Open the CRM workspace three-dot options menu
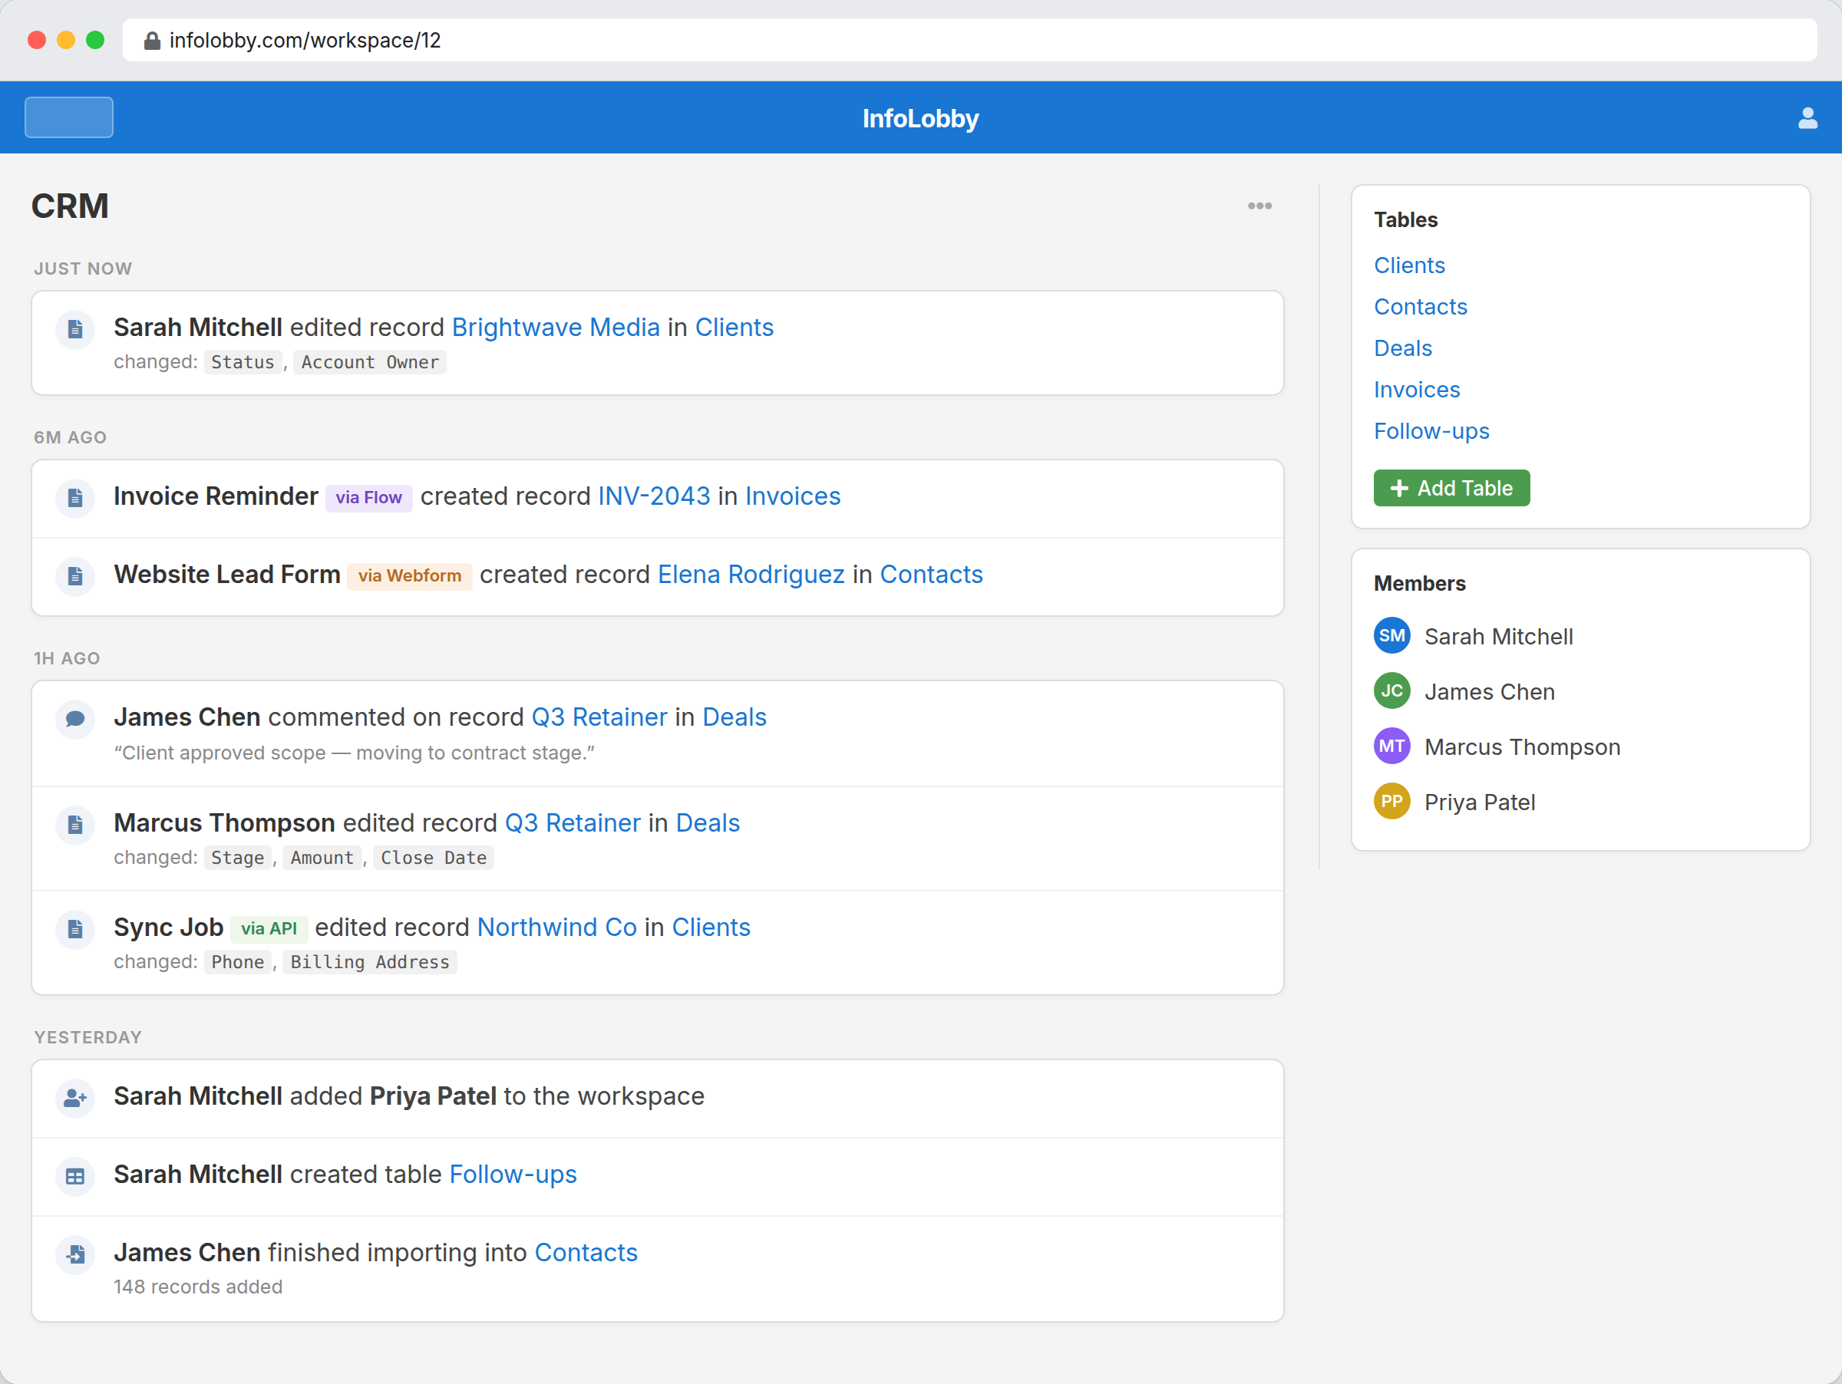The width and height of the screenshot is (1842, 1384). pyautogui.click(x=1259, y=206)
